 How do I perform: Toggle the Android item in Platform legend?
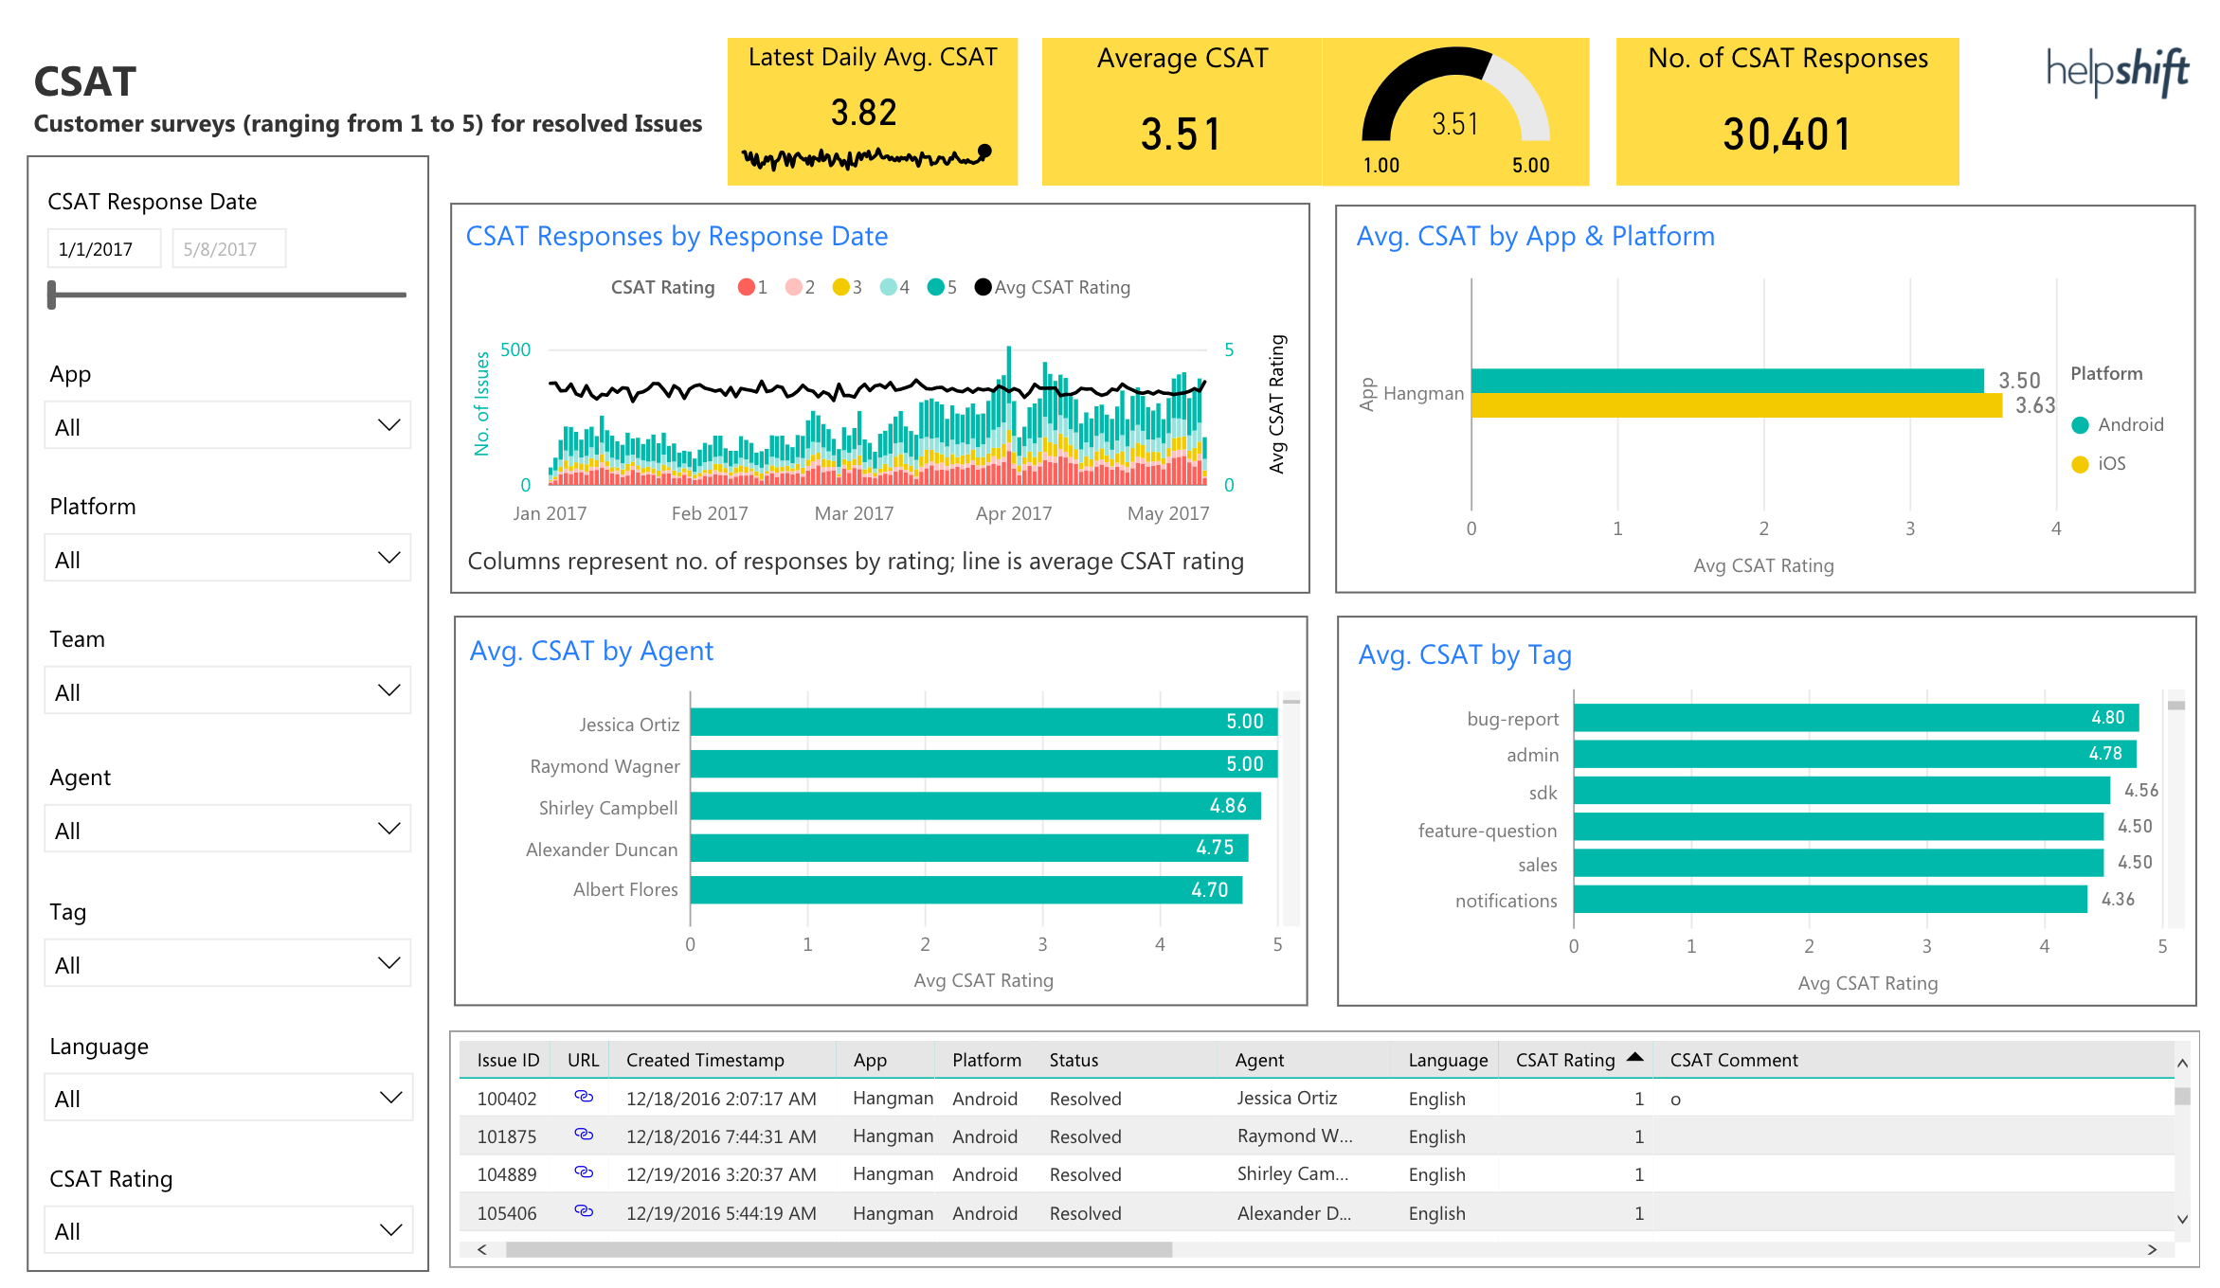coord(2118,424)
